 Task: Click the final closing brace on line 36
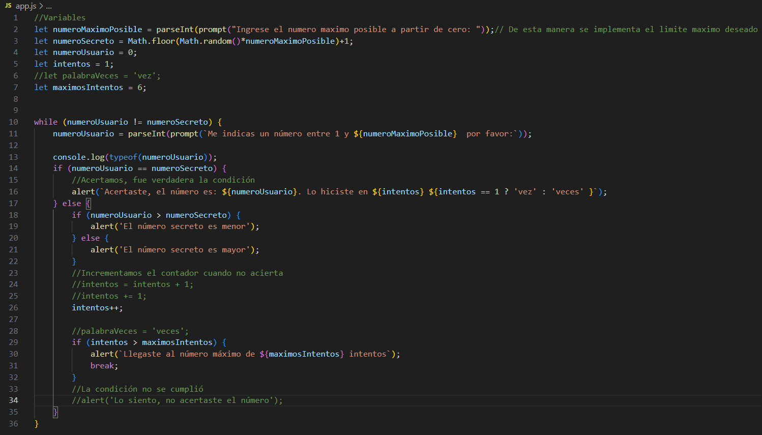[37, 424]
